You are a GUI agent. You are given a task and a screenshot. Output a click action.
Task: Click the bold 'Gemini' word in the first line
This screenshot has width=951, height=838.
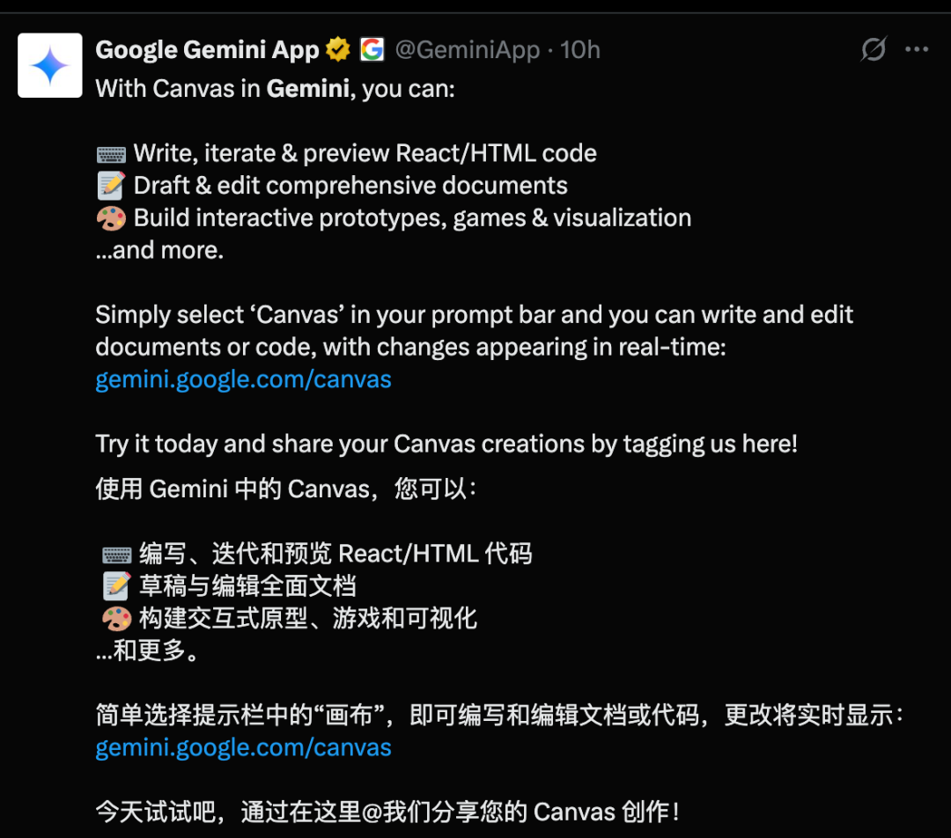[308, 89]
